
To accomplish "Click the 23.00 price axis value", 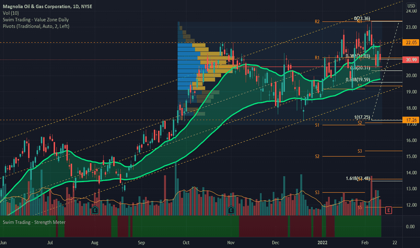I will pos(411,27).
